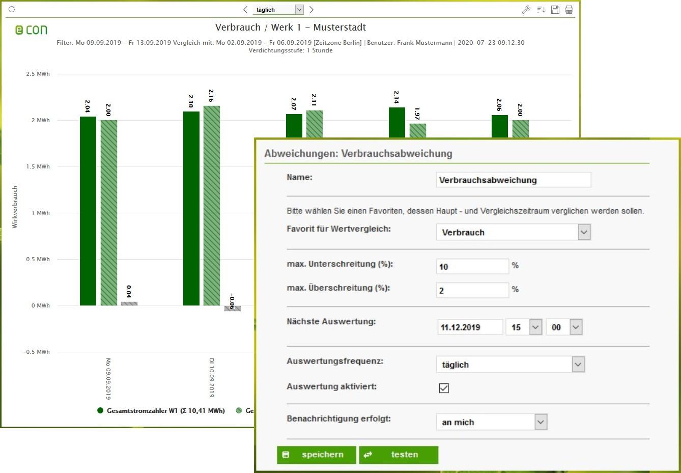Toggle the Auswertung aktiviert checkbox
The image size is (681, 473).
443,387
